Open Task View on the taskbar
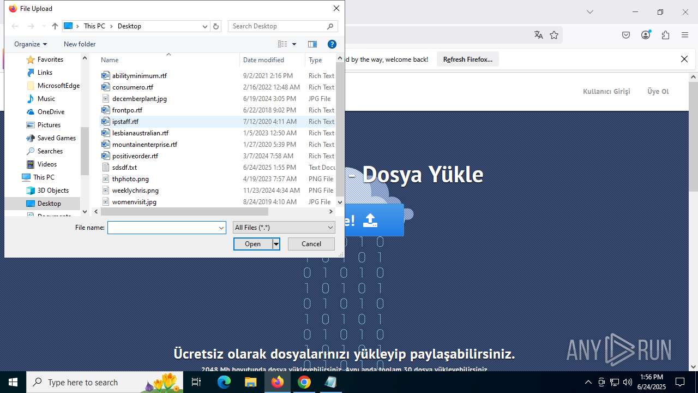 coord(196,382)
